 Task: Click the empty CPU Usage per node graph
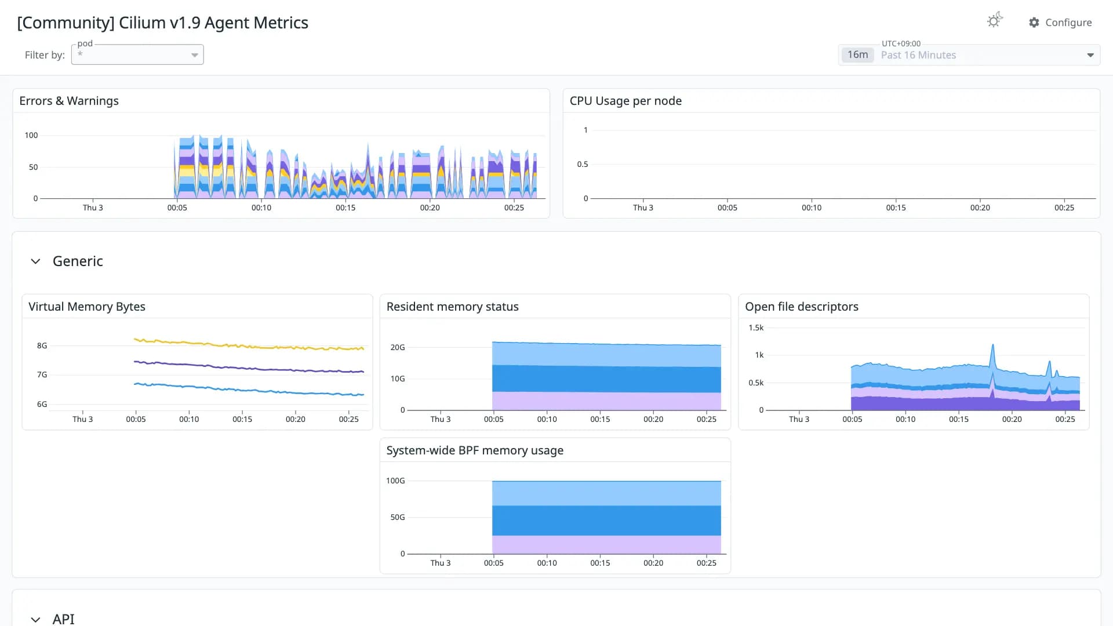point(843,164)
